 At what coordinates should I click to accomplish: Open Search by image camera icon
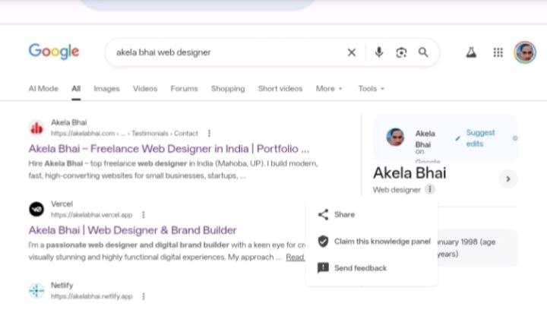(401, 52)
